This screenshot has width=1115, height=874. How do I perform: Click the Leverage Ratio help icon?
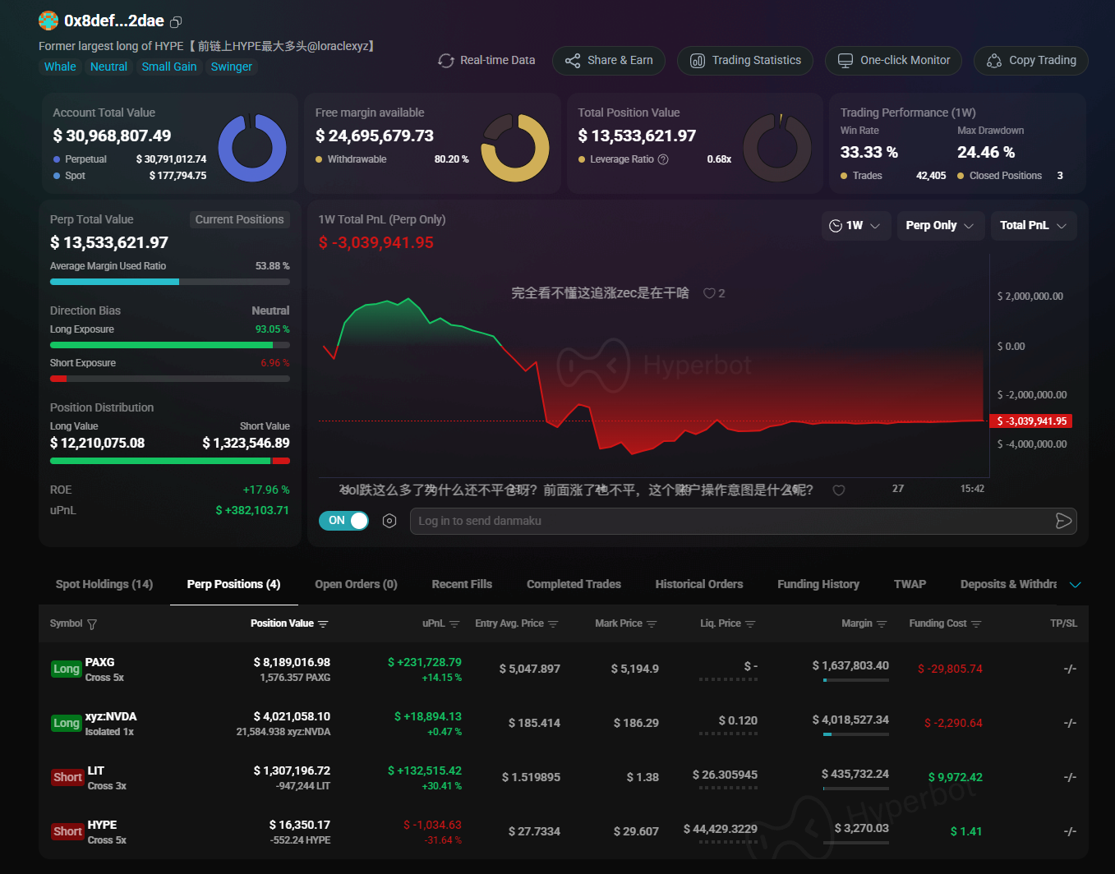click(x=663, y=159)
